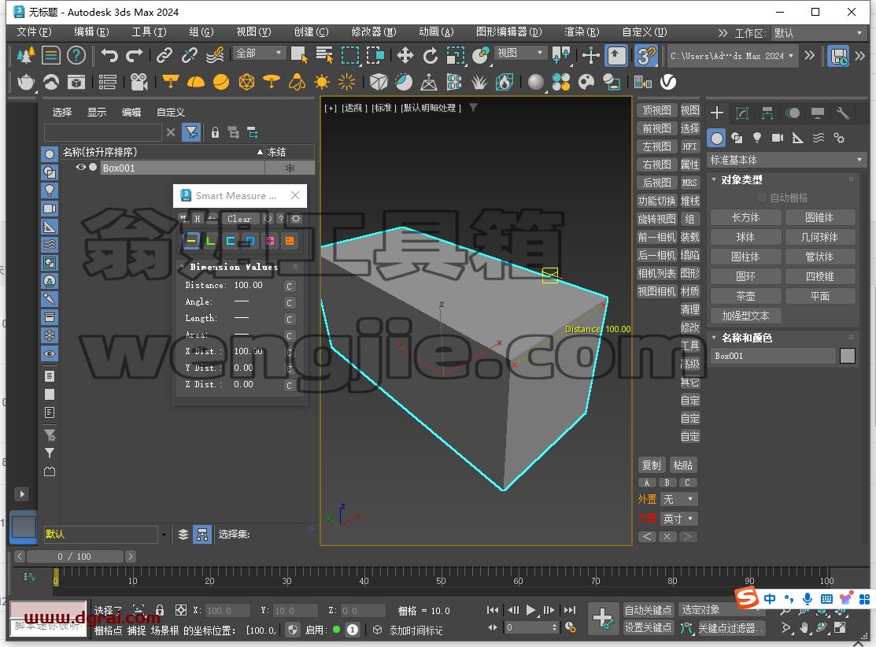Open Scene Explorer 显示 menu

coord(97,112)
